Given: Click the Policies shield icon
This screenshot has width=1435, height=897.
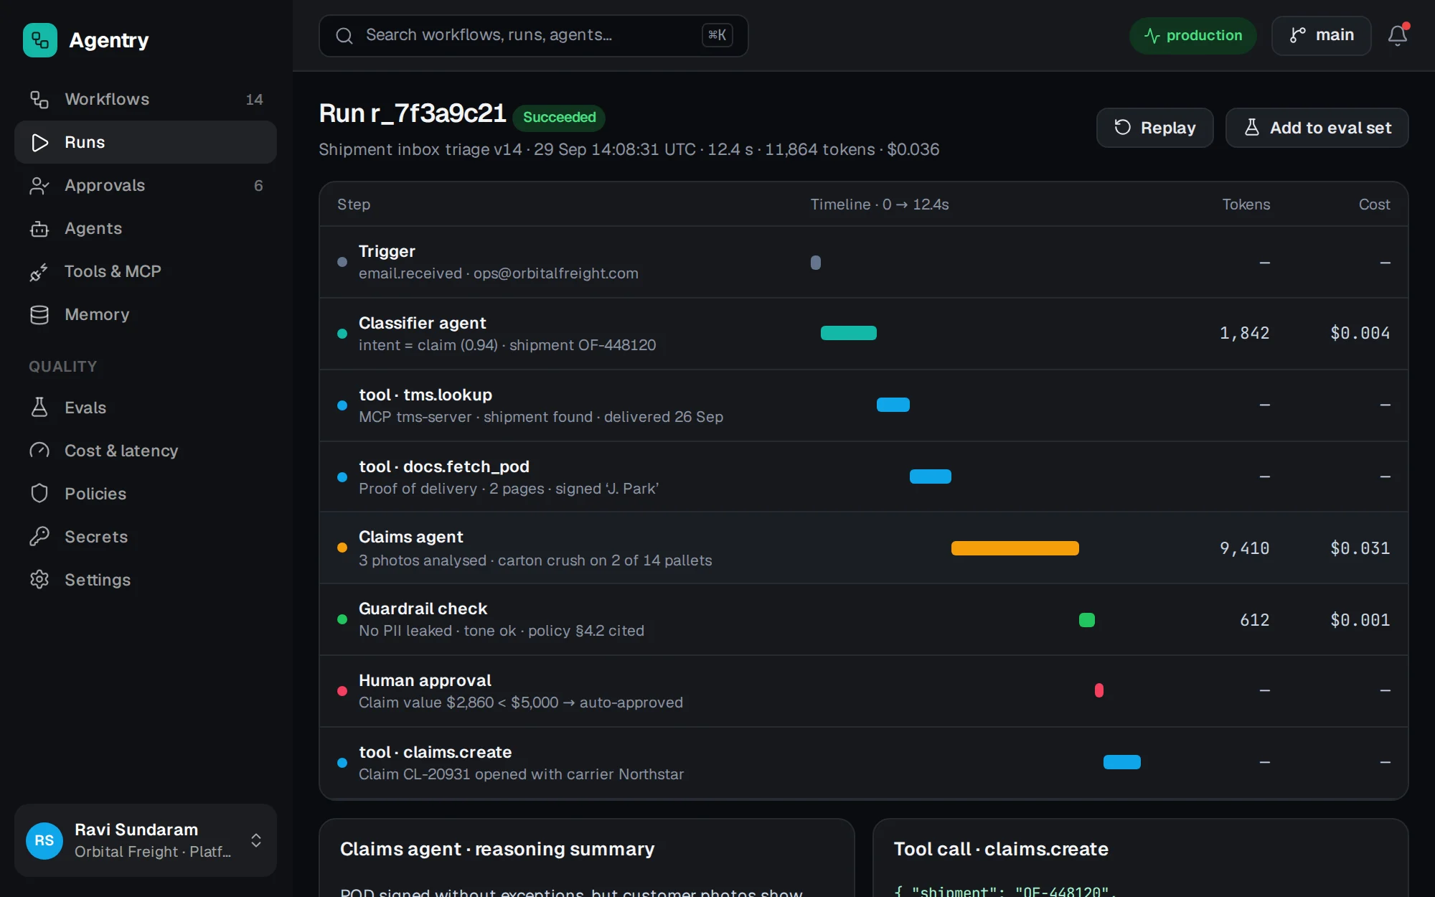Looking at the screenshot, I should [x=39, y=494].
